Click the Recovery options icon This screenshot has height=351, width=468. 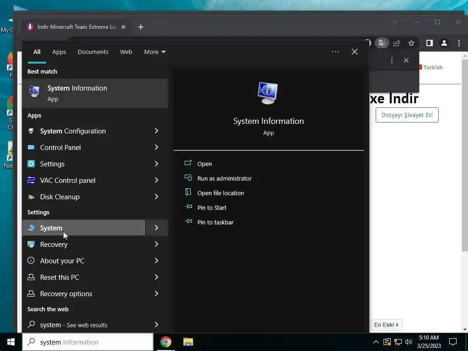31,294
